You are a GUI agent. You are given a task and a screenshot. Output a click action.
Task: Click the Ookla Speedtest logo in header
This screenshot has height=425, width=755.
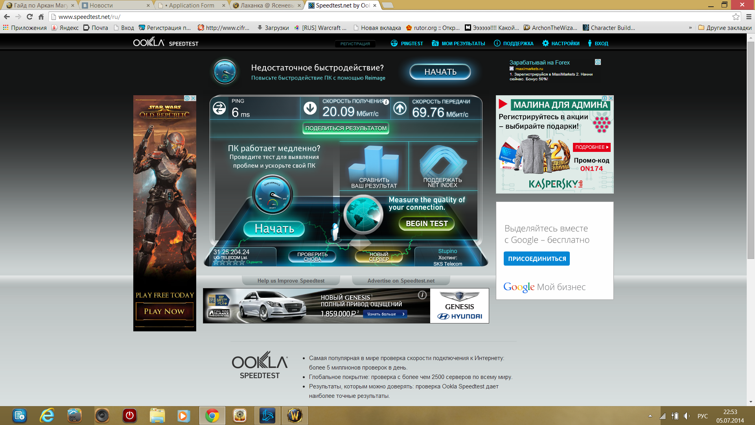click(x=166, y=42)
